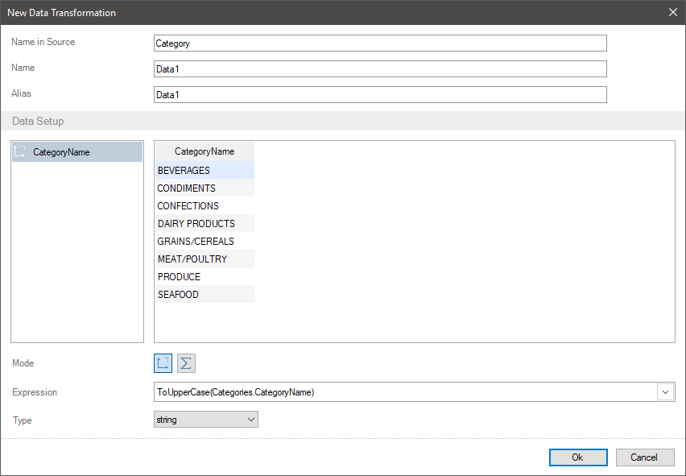Click the CategoryName field icon in list
Viewport: 686px width, 476px height.
[21, 151]
